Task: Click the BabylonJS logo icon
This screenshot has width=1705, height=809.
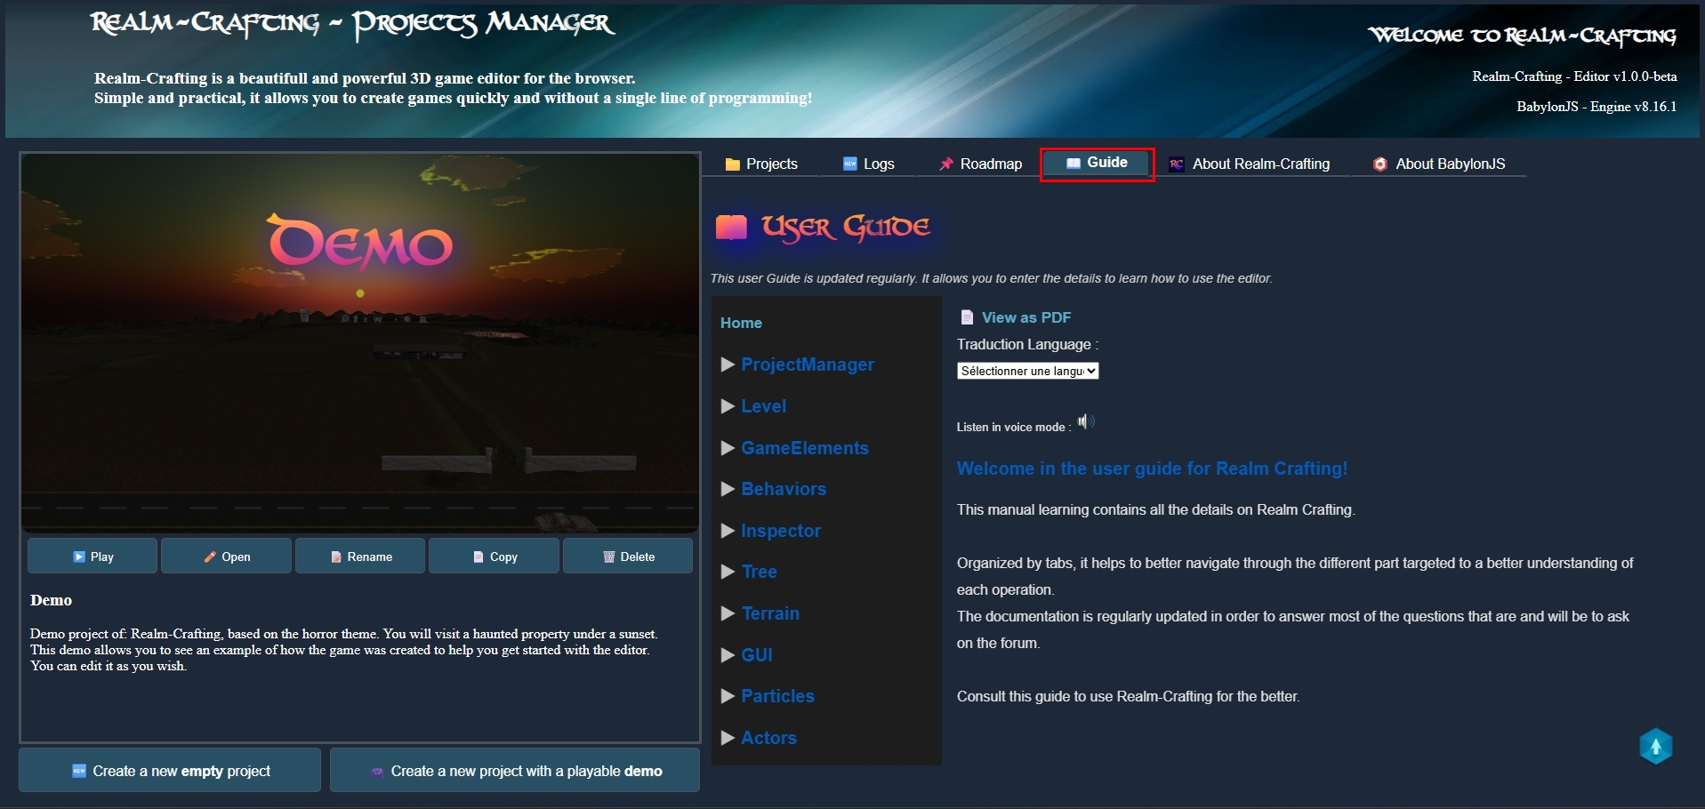Action: point(1380,164)
